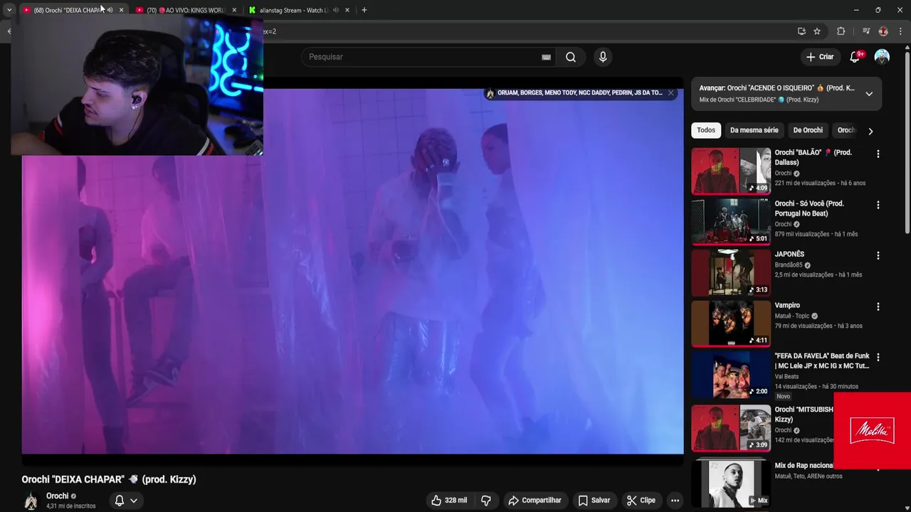The image size is (911, 512).
Task: Open a new browser tab
Action: pyautogui.click(x=364, y=10)
